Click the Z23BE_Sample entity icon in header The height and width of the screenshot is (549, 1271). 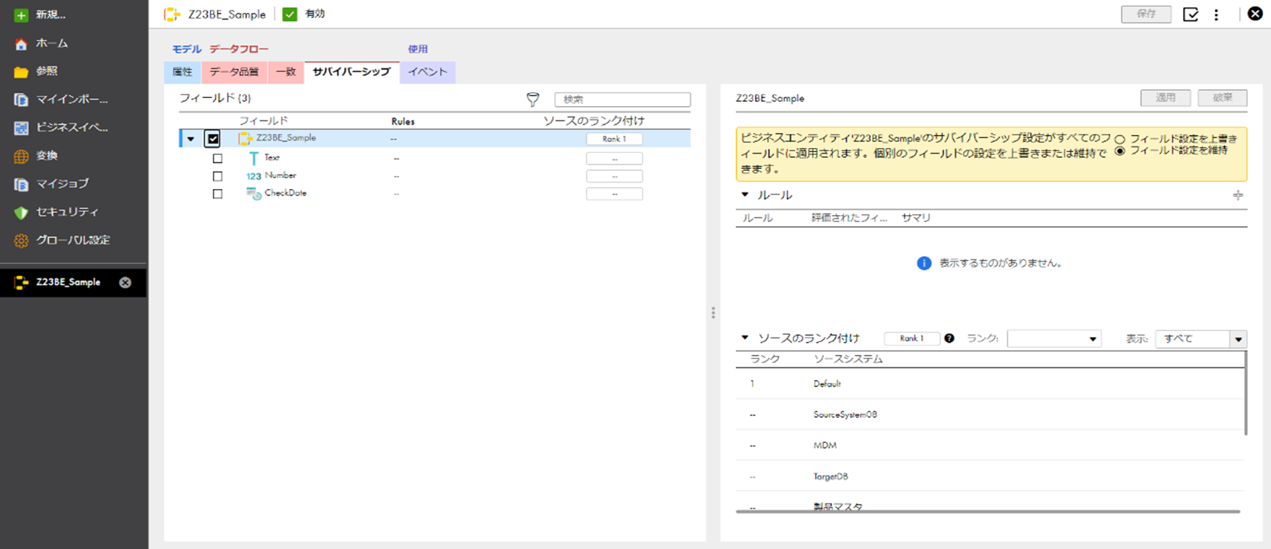172,14
